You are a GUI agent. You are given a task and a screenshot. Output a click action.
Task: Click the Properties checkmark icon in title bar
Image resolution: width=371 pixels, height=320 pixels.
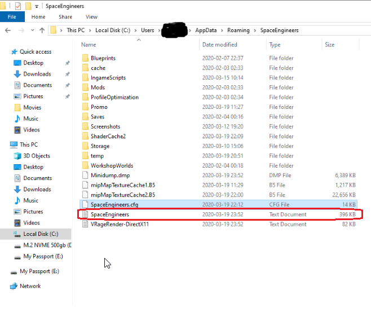tap(18, 6)
